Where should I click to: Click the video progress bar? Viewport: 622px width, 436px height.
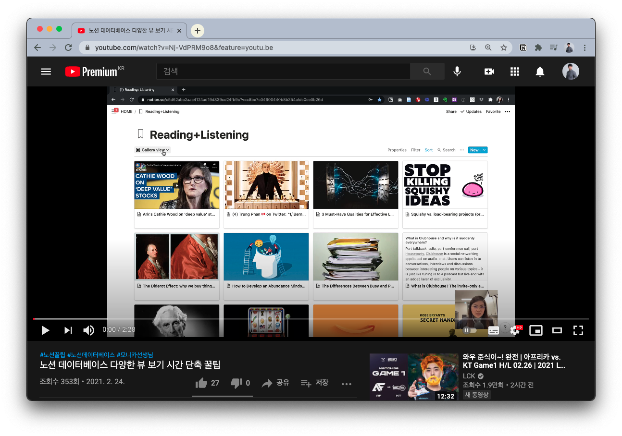point(311,319)
